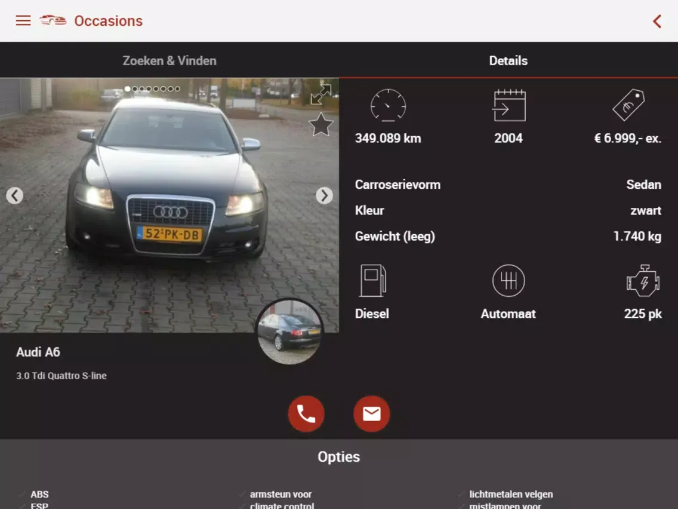Click the Carroserievorm label
This screenshot has width=678, height=509.
click(398, 185)
